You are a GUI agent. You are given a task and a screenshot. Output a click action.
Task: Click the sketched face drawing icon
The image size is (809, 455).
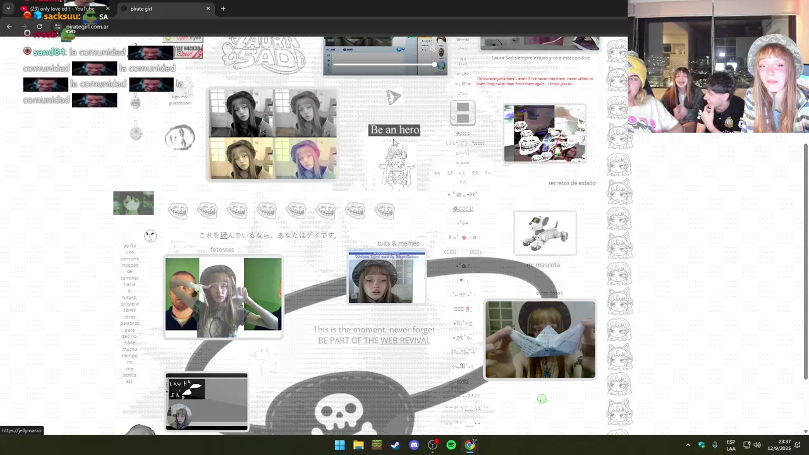180,138
